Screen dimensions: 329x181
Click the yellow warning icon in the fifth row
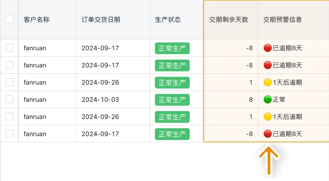point(268,117)
